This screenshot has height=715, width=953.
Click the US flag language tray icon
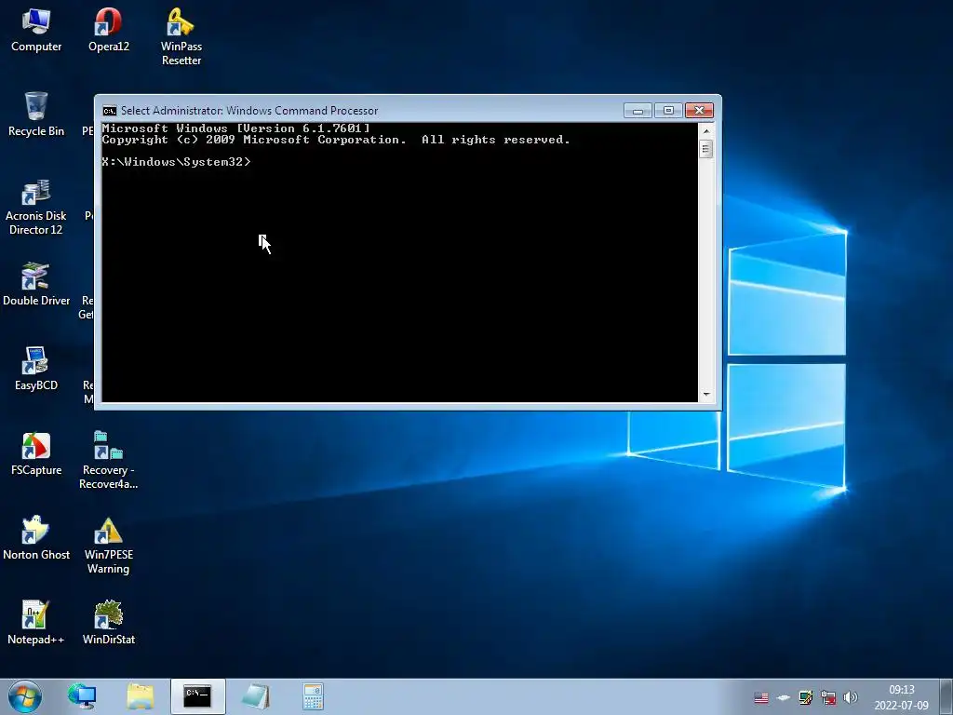(x=761, y=697)
